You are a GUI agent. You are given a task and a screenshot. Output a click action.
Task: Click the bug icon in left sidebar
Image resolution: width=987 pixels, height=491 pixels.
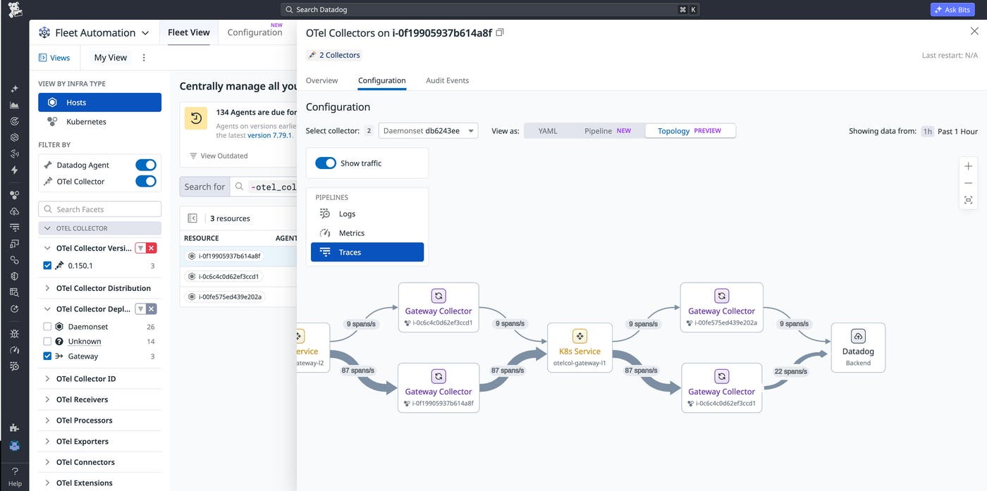click(x=14, y=333)
